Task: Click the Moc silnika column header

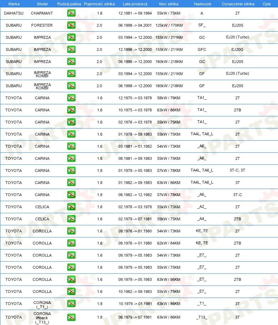Action: click(169, 4)
